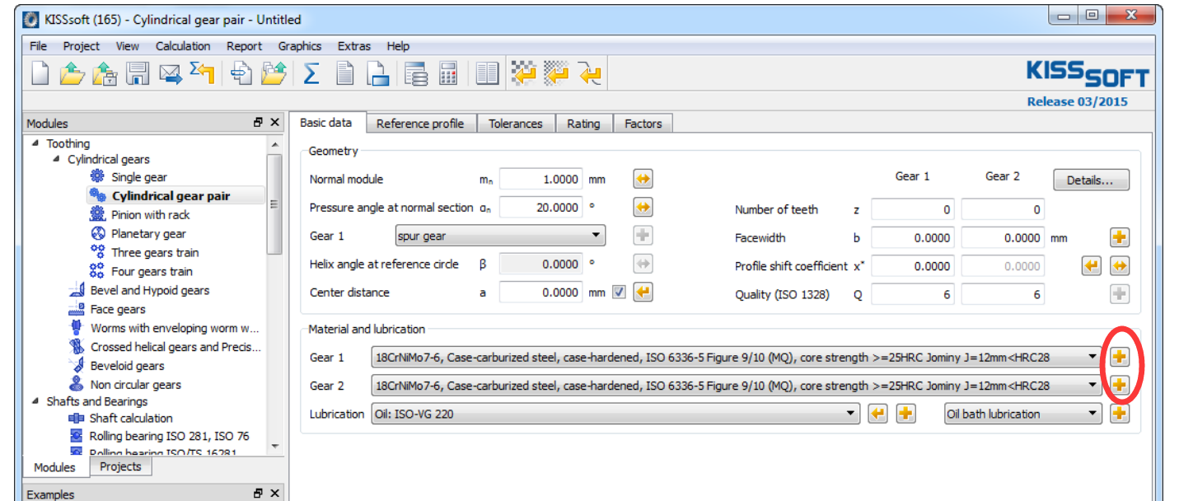Collapse the Cylindrical gears tree node
Screen dimensions: 1179x501
point(57,159)
